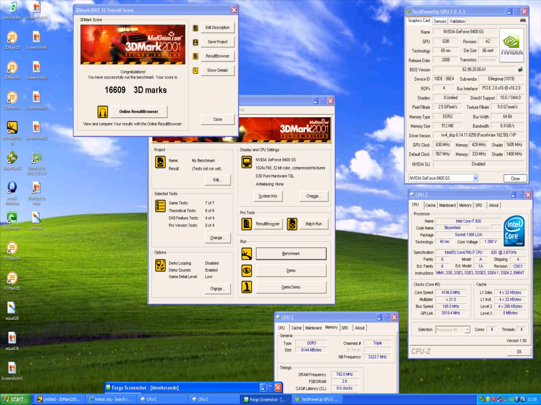
Task: Click the Online ResultBrowser button
Action: click(x=139, y=112)
